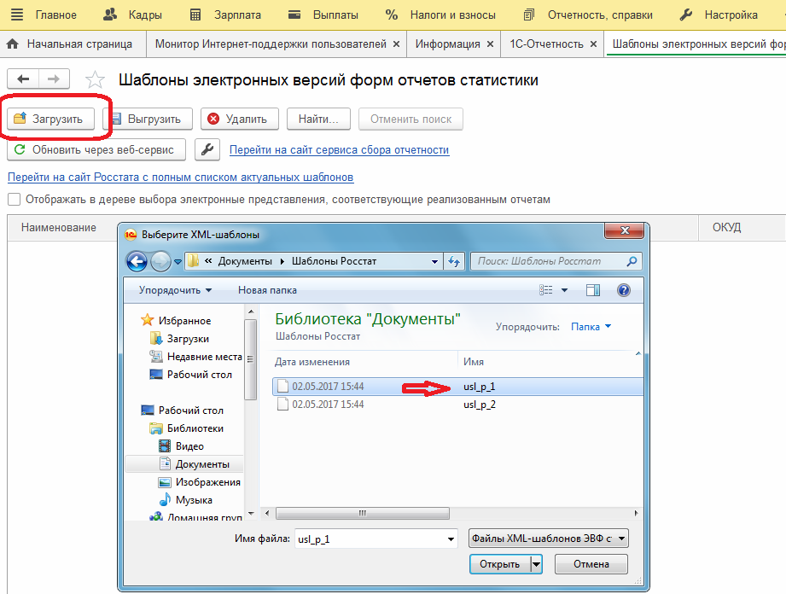Click Документы in the address path
Screen dimensions: 786x594
(245, 261)
